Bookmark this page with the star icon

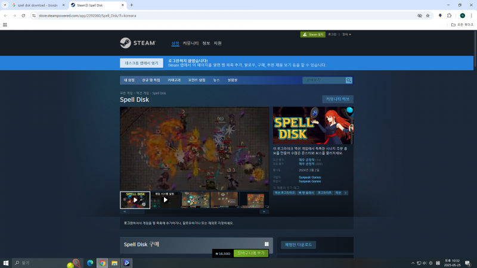(x=428, y=15)
